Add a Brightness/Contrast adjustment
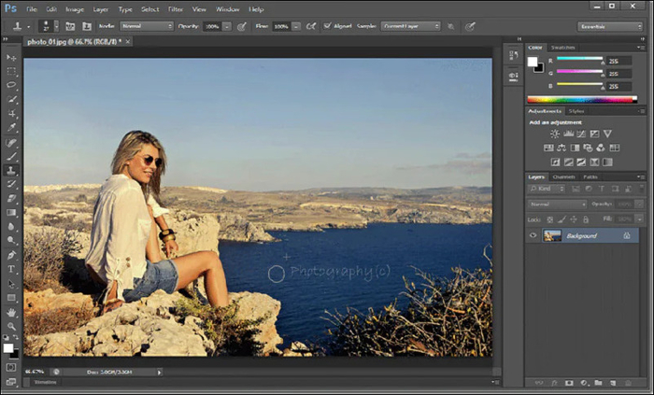Screen dimensions: 654x395 [555, 134]
